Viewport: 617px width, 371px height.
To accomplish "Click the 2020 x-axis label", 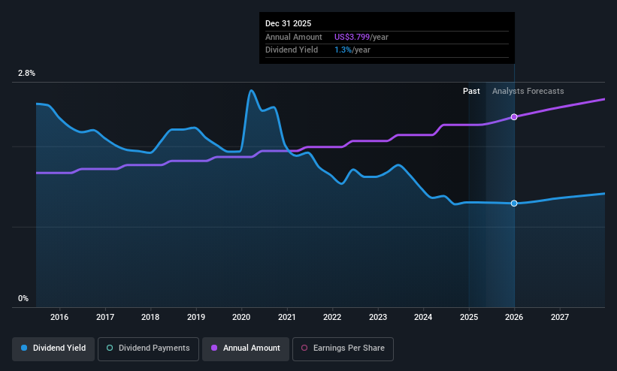I will [241, 317].
